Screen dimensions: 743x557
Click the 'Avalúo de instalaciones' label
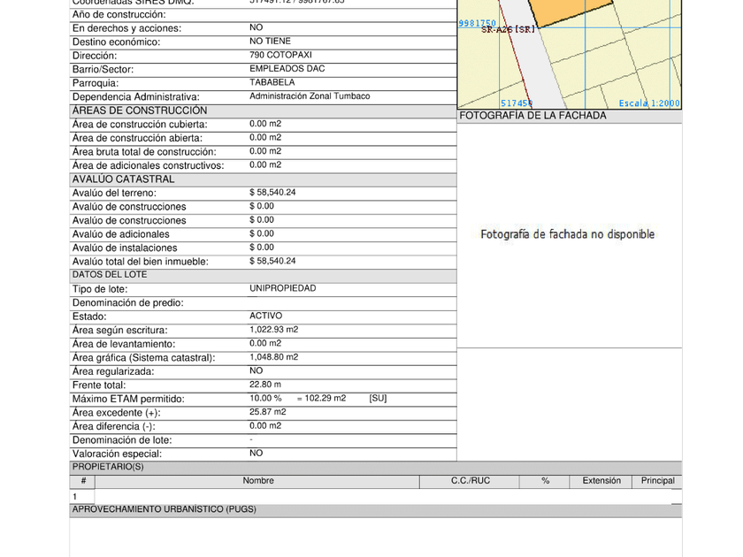125,248
